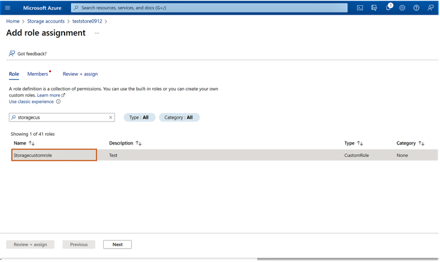This screenshot has width=440, height=262.
Task: Open the Help question mark icon
Action: pos(417,8)
